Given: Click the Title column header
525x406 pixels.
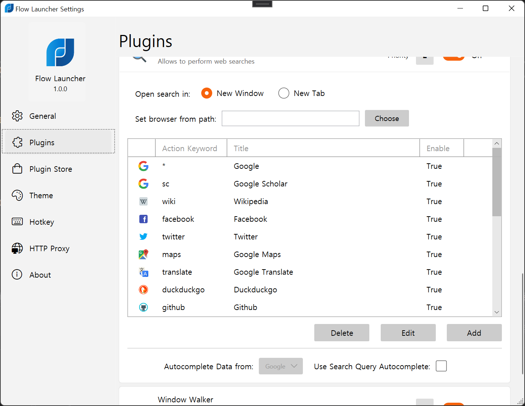Looking at the screenshot, I should [323, 148].
